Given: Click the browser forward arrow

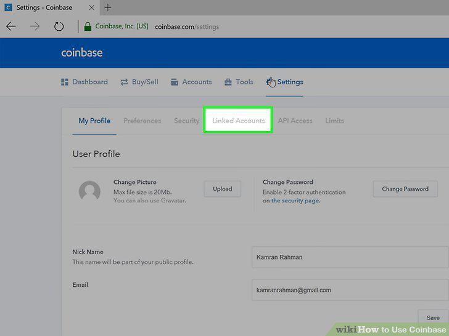Looking at the screenshot, I should [35, 26].
